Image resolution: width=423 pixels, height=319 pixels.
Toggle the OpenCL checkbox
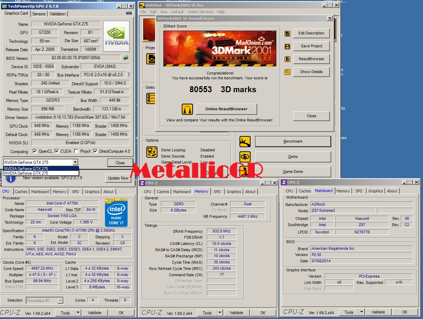coord(35,151)
